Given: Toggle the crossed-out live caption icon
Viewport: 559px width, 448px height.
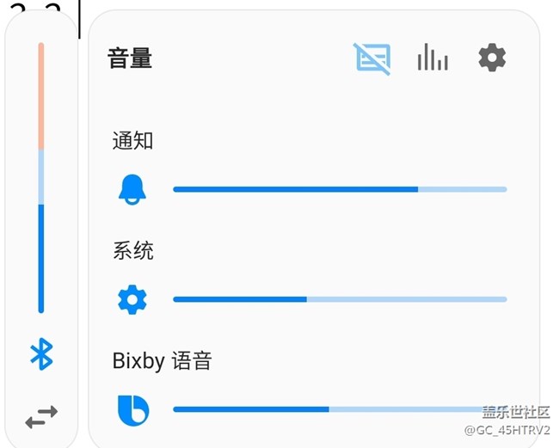Looking at the screenshot, I should tap(372, 58).
